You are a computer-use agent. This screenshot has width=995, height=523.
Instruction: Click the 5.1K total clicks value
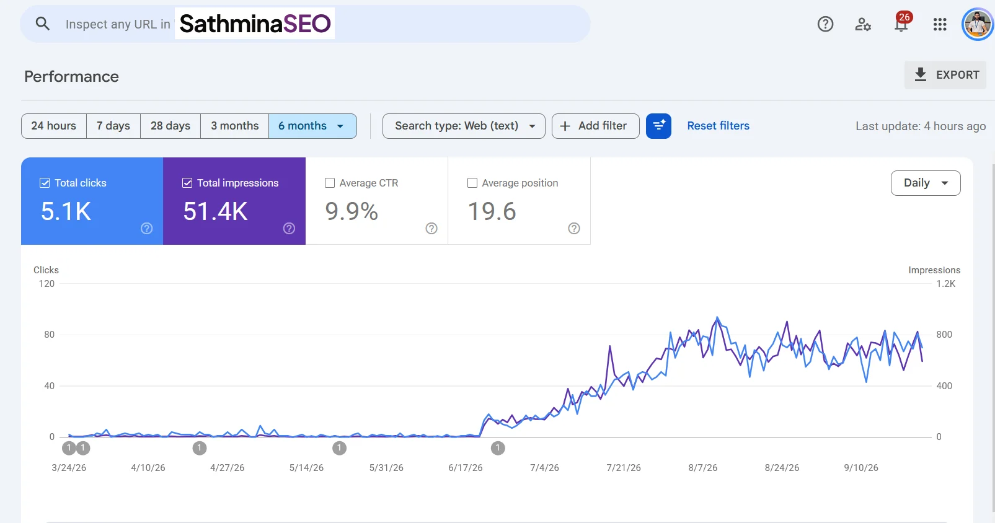pyautogui.click(x=66, y=211)
